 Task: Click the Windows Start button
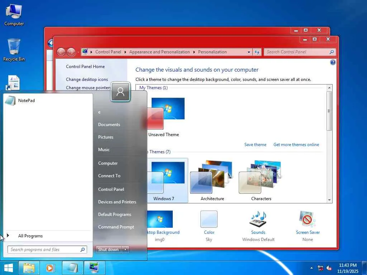tap(8, 268)
